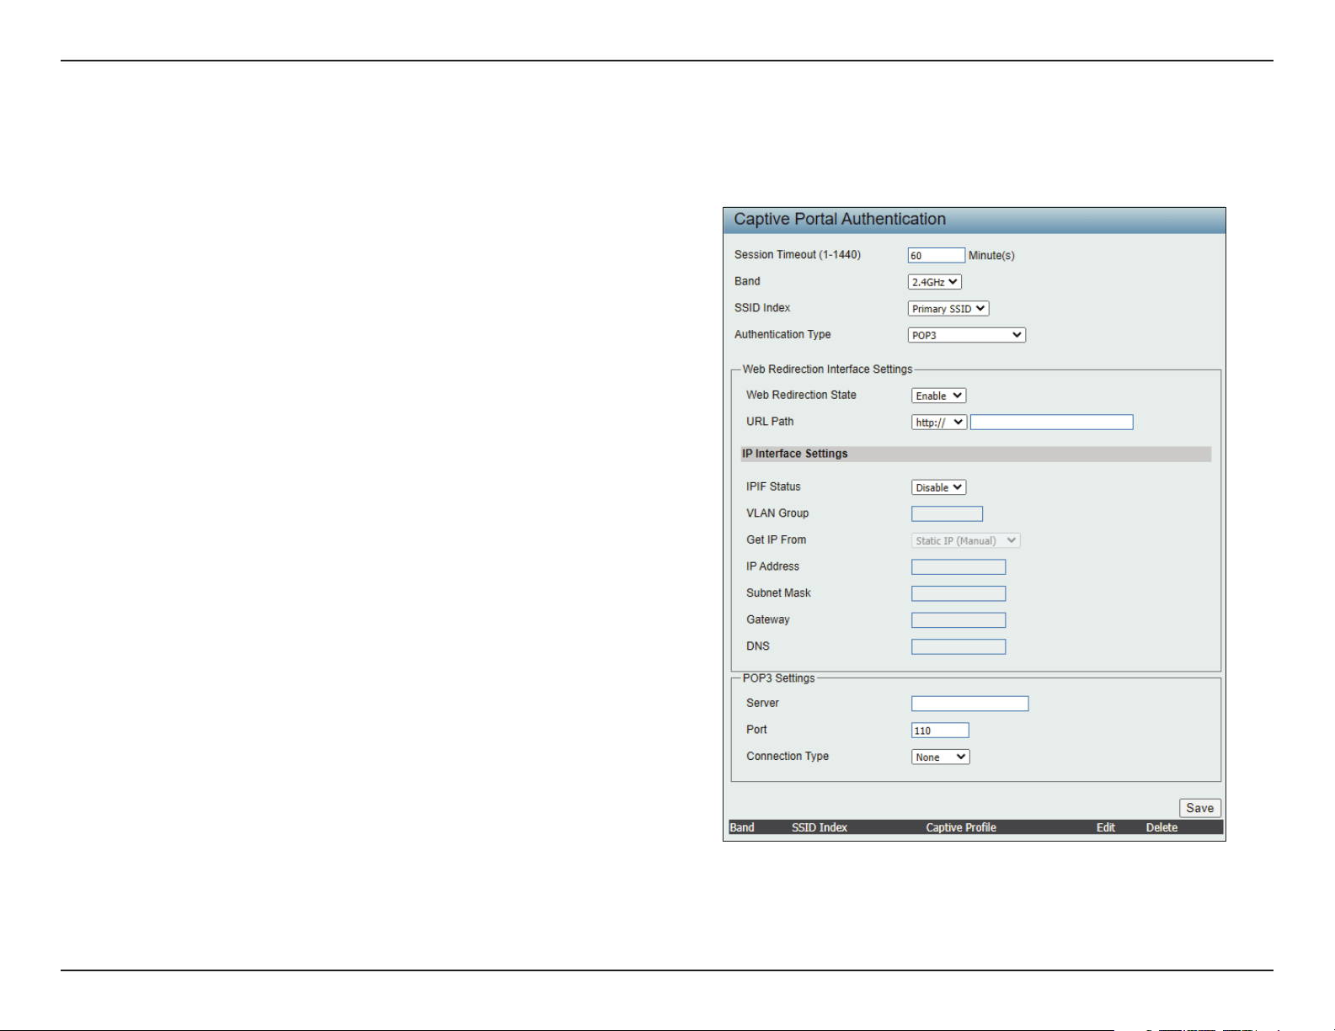Click the Gateway input field
This screenshot has height=1031, width=1335.
coord(959,620)
